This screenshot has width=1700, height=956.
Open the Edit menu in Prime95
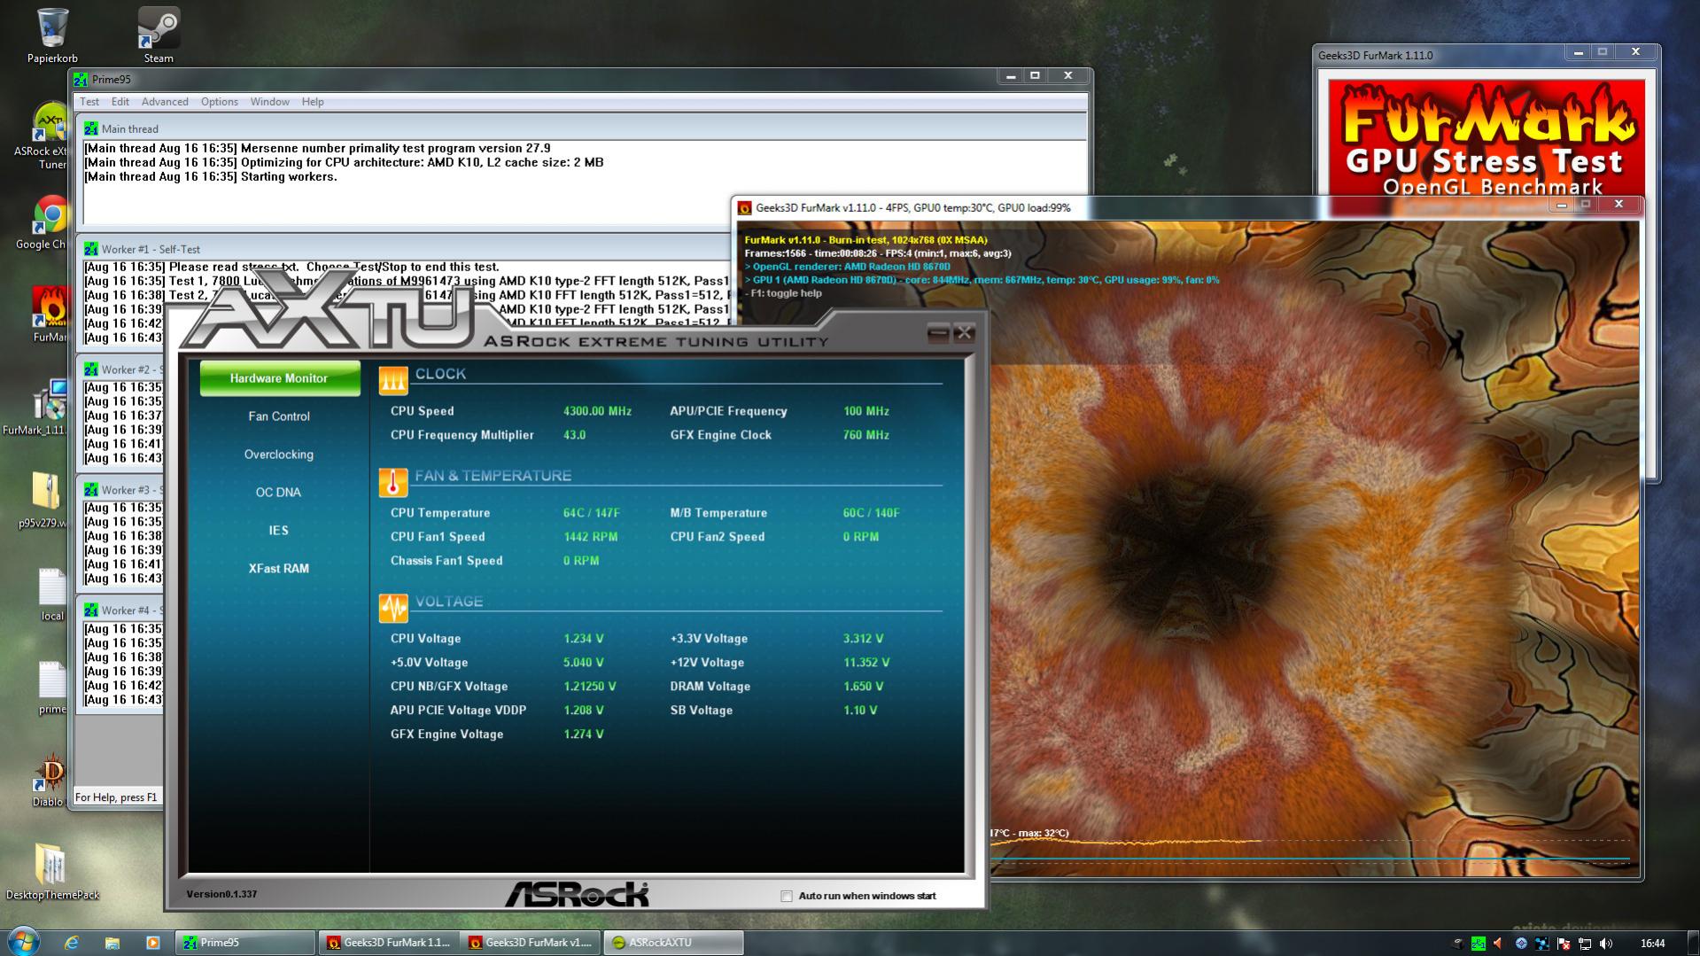click(120, 102)
